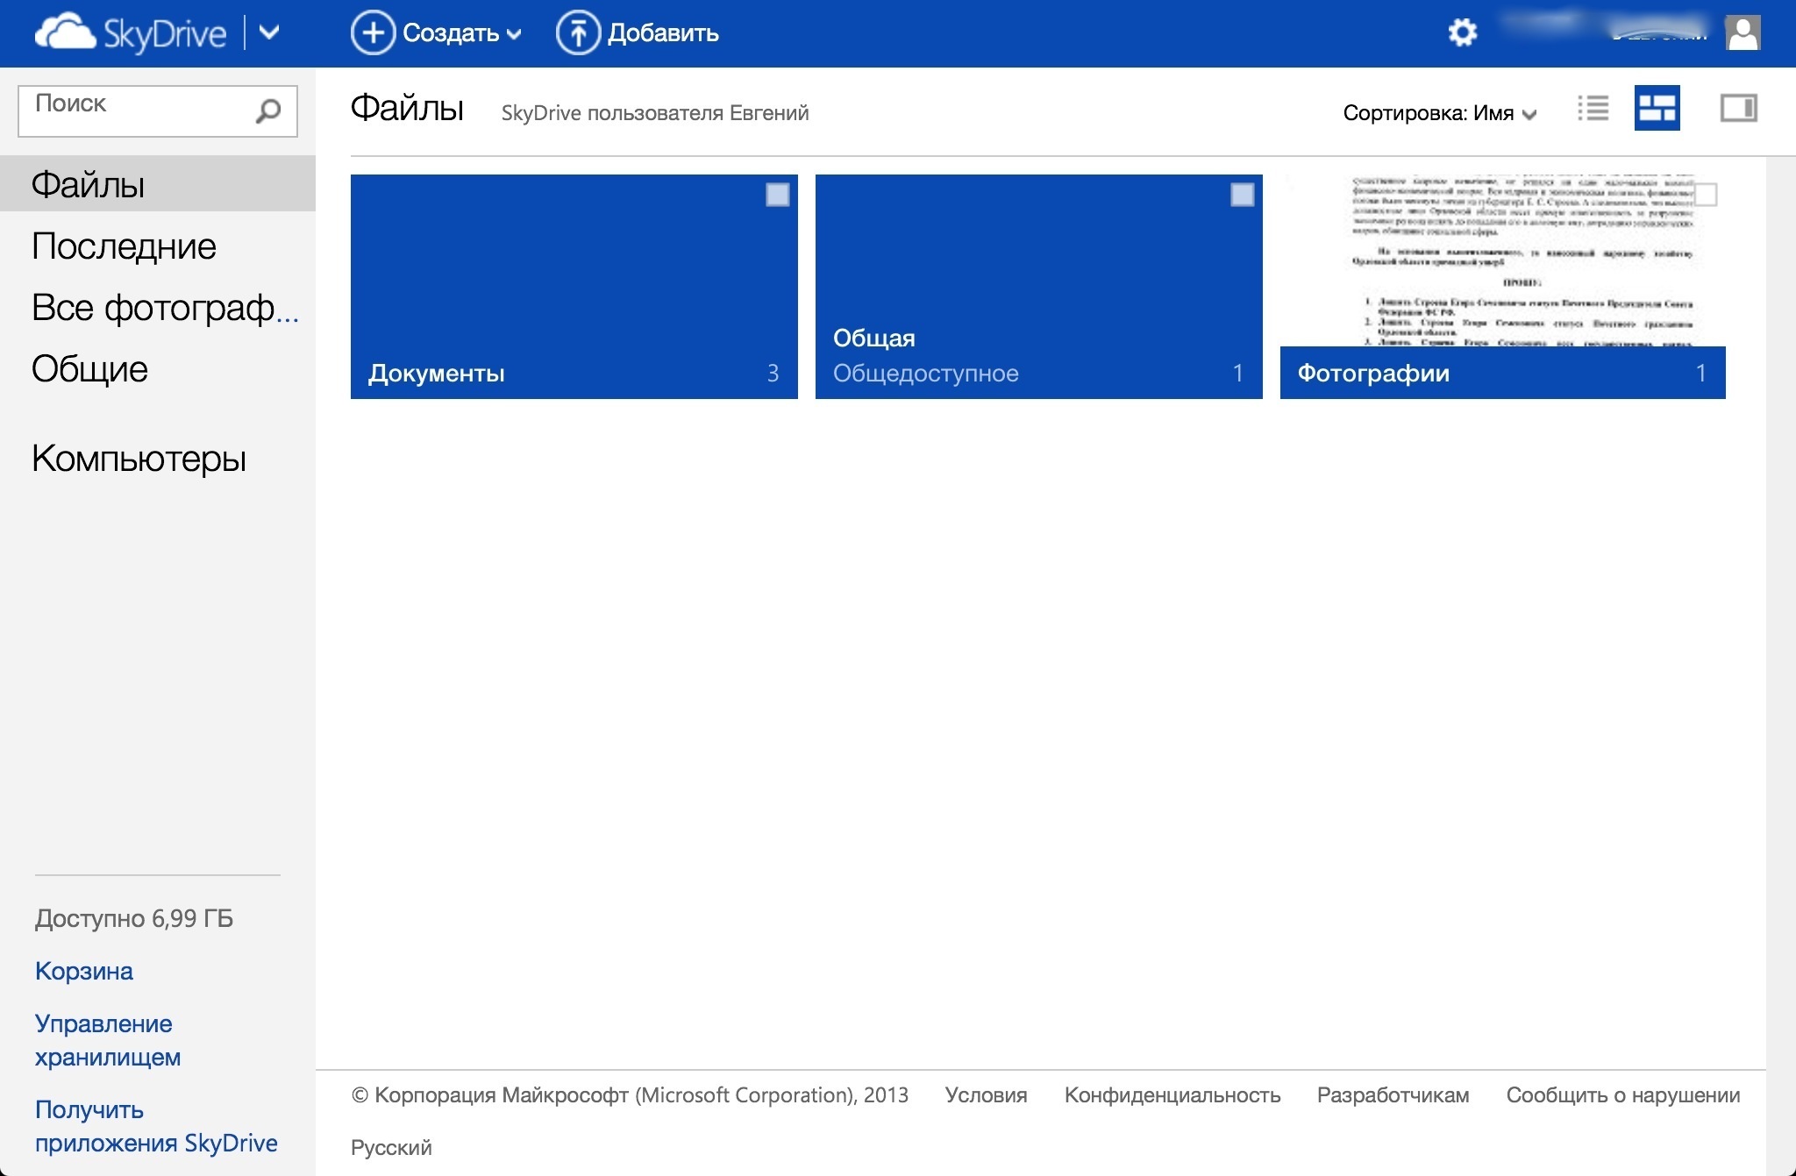Viewport: 1796px width, 1176px height.
Task: Open the Сортировка: Имя sort dropdown
Action: (1439, 113)
